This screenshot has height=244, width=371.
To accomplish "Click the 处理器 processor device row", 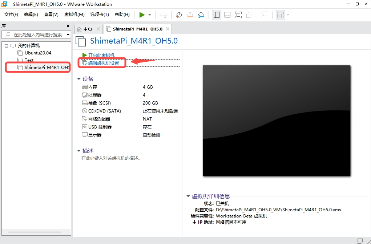I will pyautogui.click(x=129, y=95).
